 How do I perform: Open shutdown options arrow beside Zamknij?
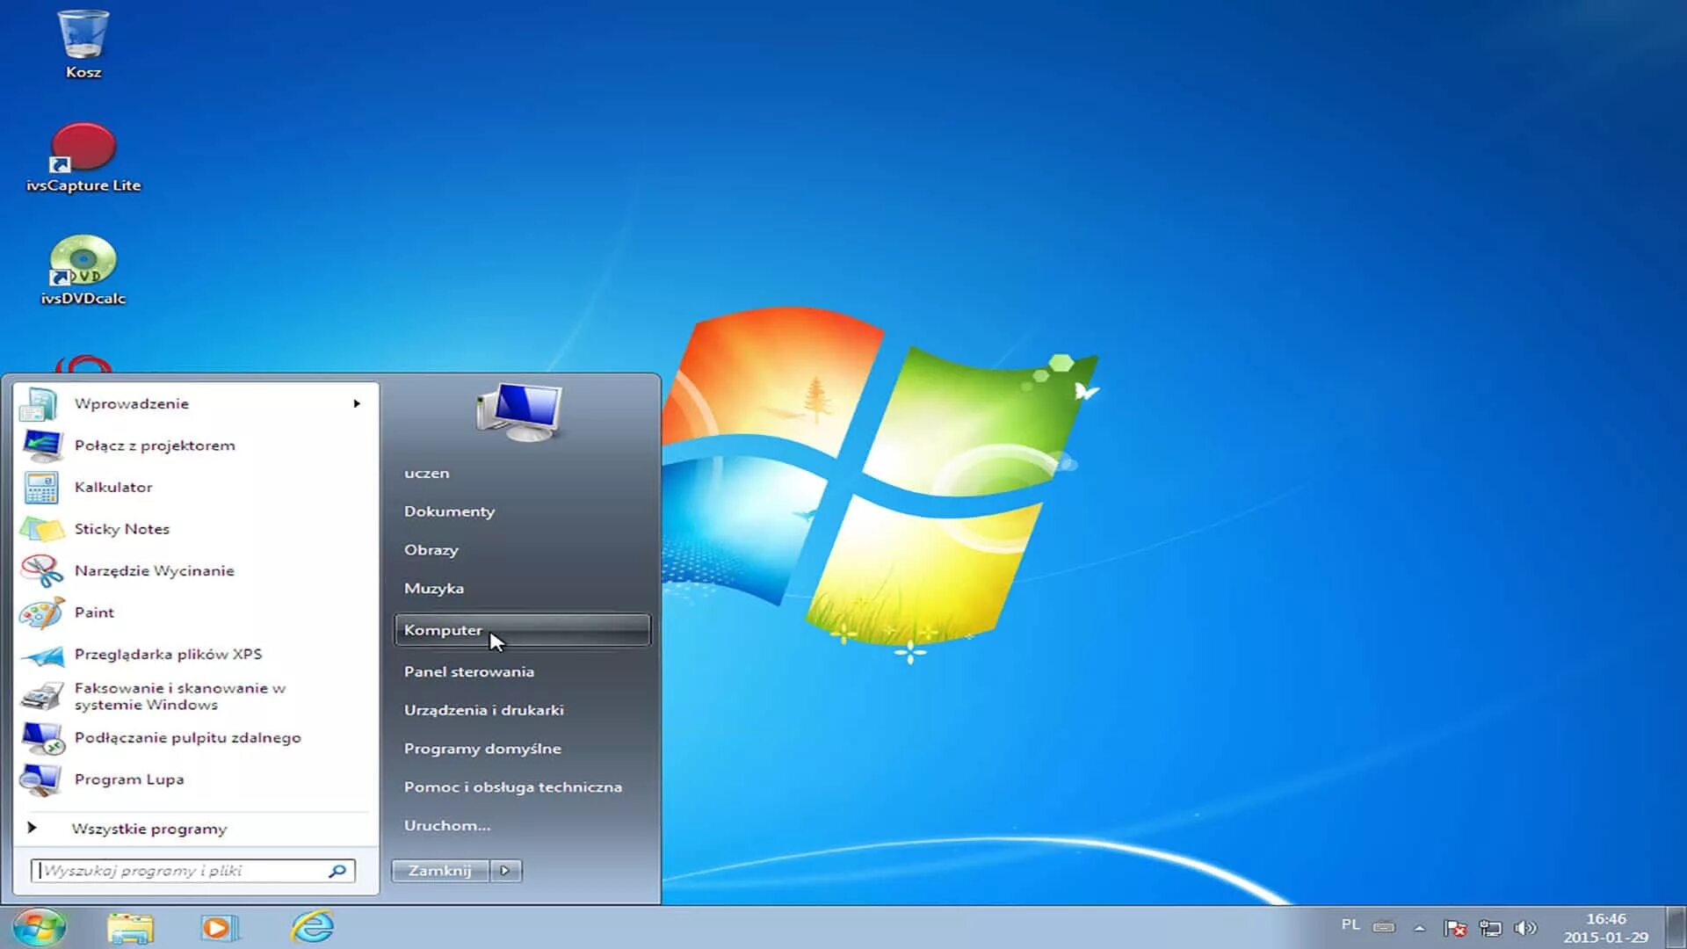[505, 871]
